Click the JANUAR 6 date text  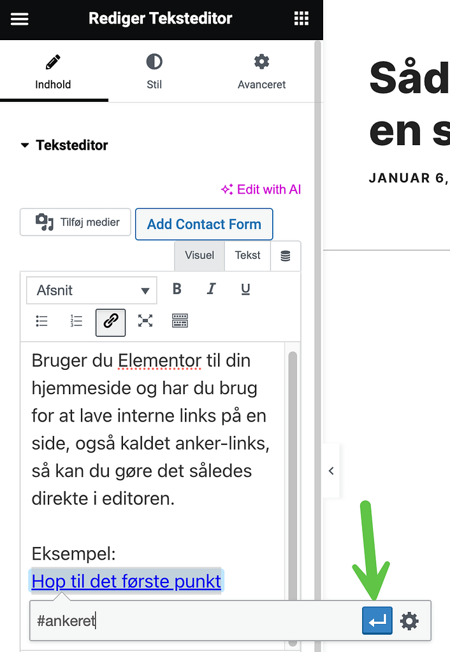409,178
